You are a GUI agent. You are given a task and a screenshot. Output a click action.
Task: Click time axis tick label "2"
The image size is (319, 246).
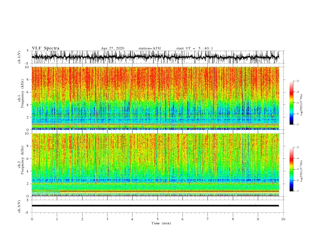point(82,219)
